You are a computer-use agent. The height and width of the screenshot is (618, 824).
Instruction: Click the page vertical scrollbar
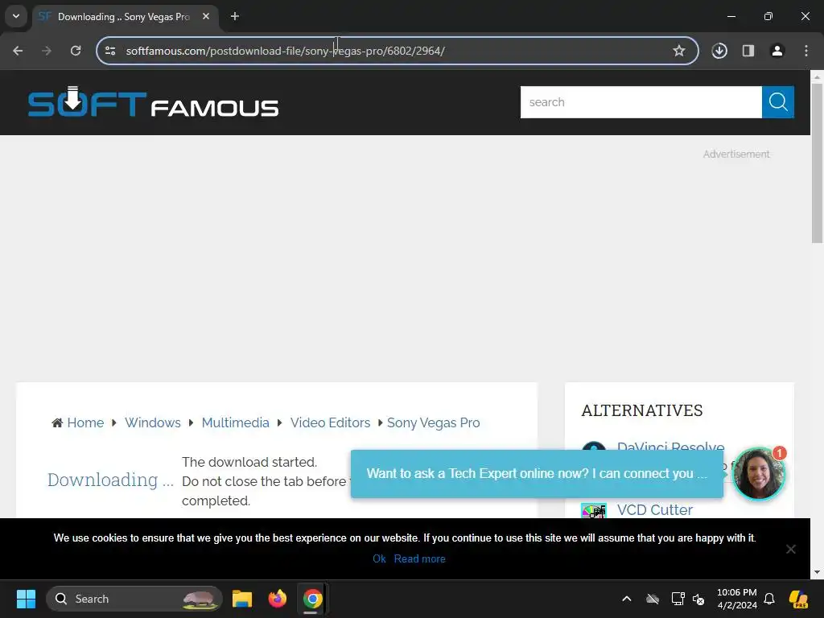pos(818,163)
